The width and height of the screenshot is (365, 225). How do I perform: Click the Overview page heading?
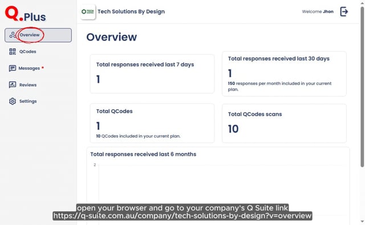112,37
